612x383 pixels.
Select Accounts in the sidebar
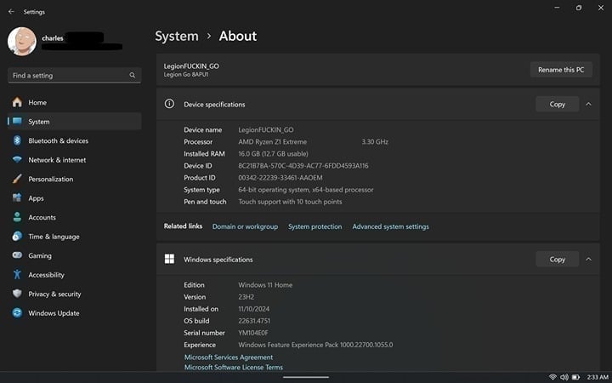click(x=42, y=217)
